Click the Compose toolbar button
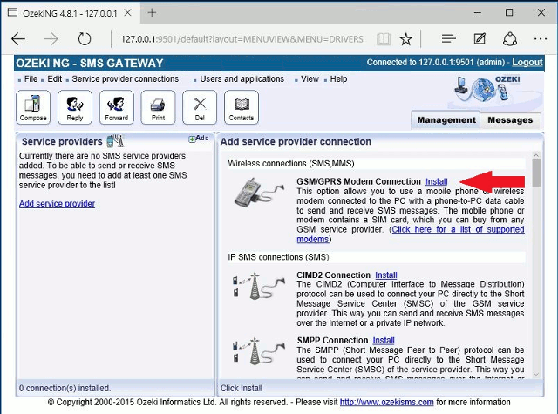The image size is (558, 414). tap(33, 107)
